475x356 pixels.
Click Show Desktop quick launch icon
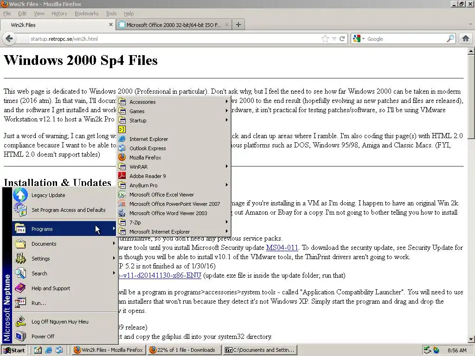[x=38, y=350]
